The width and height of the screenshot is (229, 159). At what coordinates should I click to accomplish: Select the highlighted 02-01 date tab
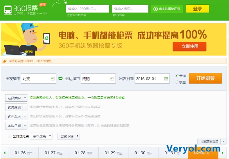pyautogui.click(x=203, y=153)
